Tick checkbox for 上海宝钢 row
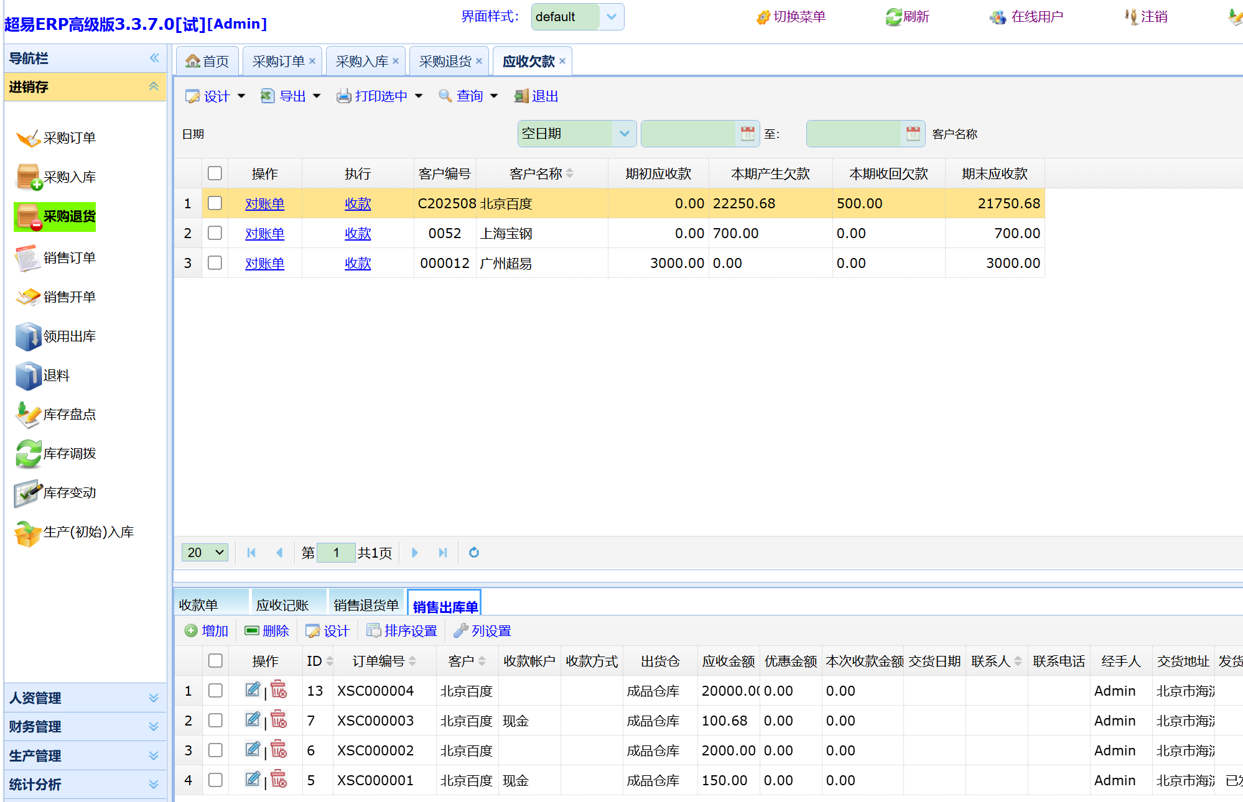 215,233
